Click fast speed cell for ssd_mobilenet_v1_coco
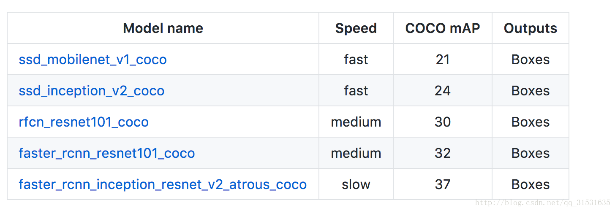 point(356,60)
